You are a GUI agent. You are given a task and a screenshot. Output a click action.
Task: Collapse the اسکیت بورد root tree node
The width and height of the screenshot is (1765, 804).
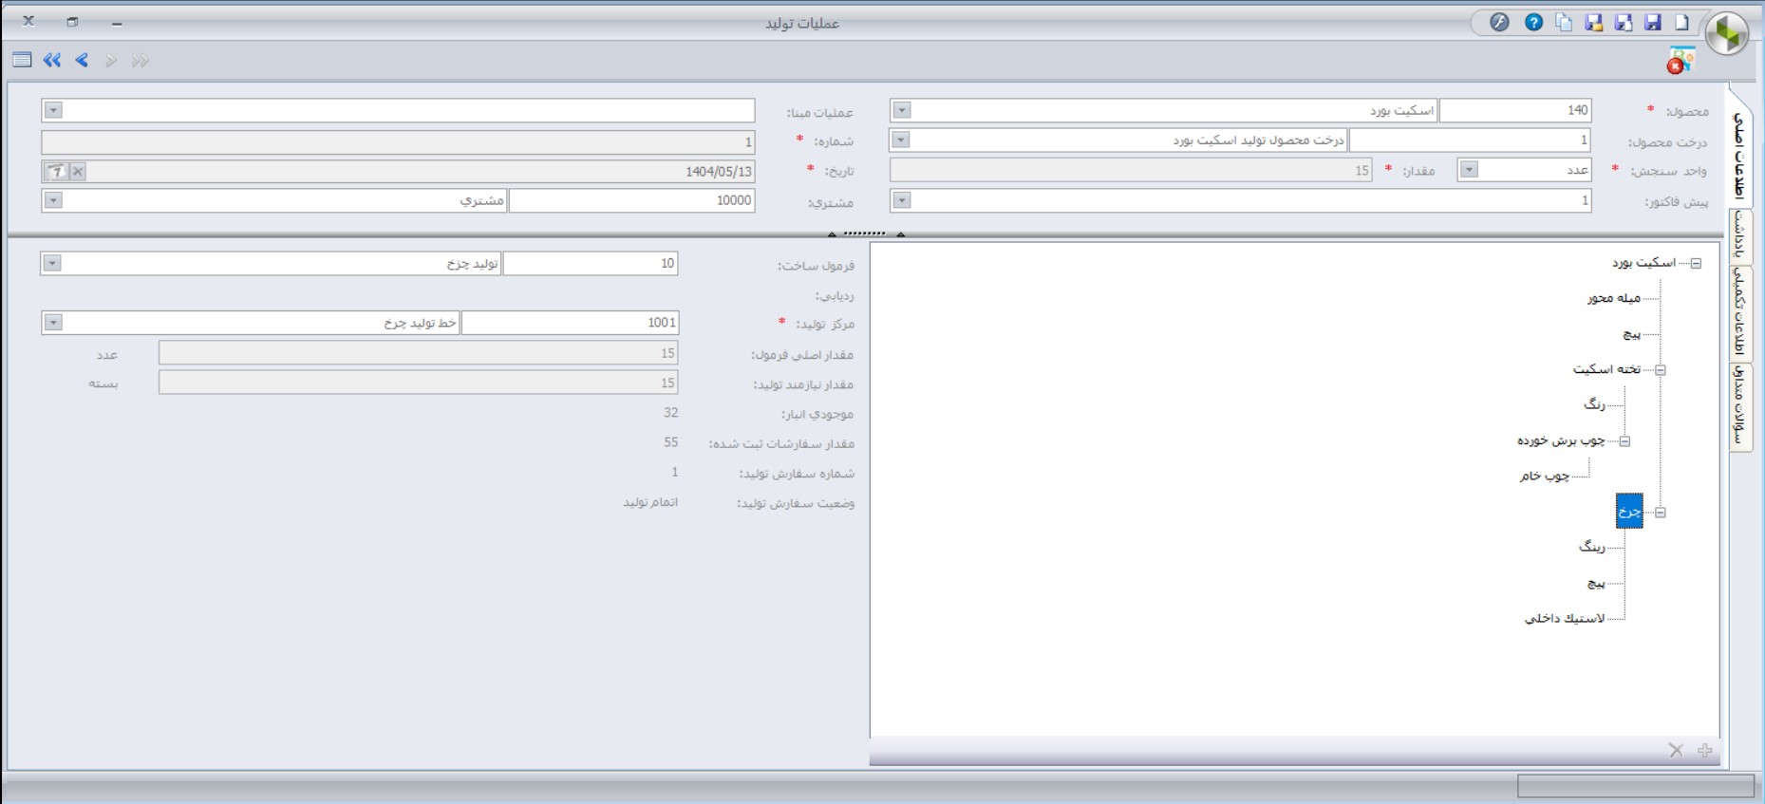click(x=1696, y=264)
